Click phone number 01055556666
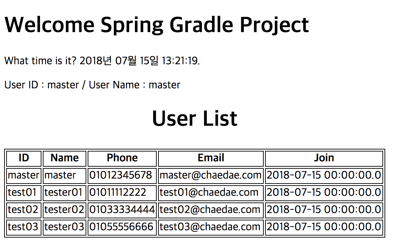This screenshot has height=250, width=399. (121, 227)
